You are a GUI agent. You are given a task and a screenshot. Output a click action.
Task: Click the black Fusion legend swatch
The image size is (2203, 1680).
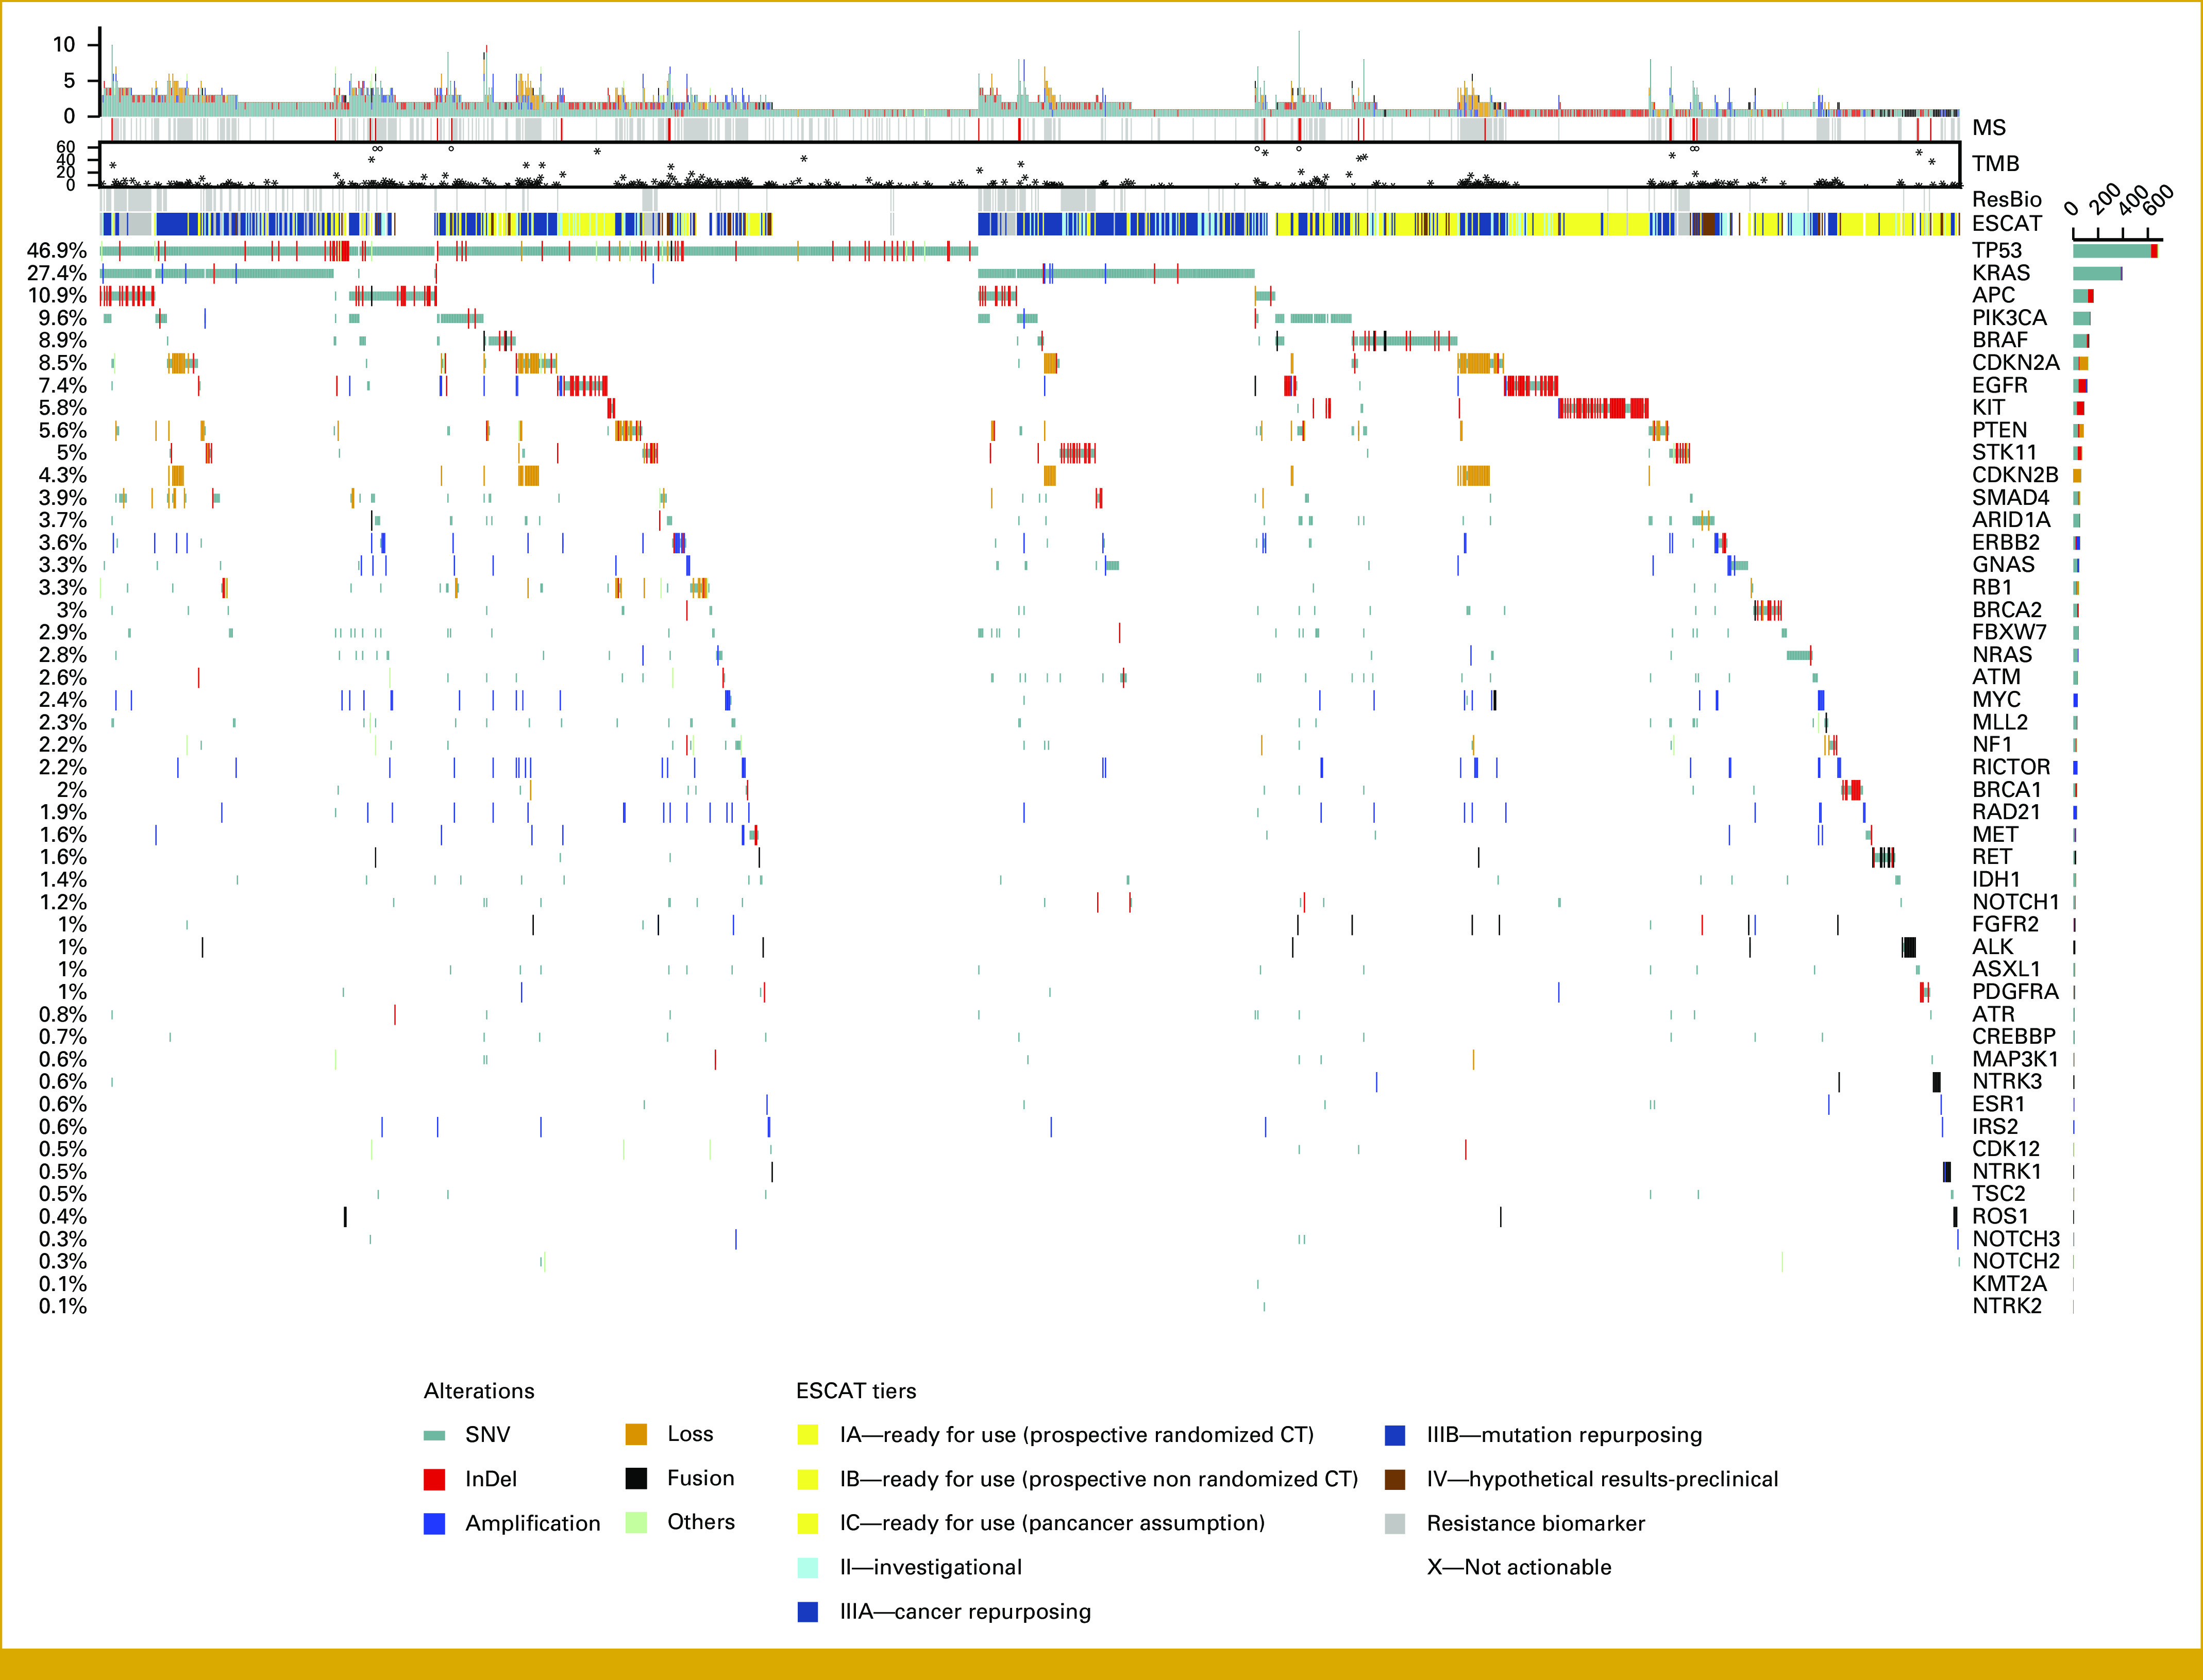pyautogui.click(x=636, y=1478)
